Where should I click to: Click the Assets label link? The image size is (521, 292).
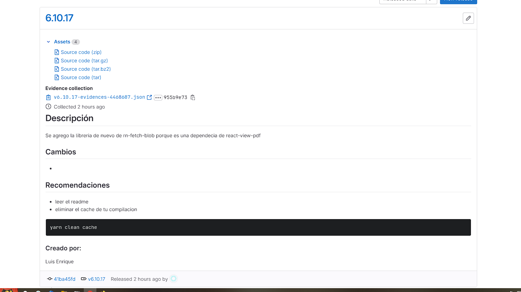62,42
